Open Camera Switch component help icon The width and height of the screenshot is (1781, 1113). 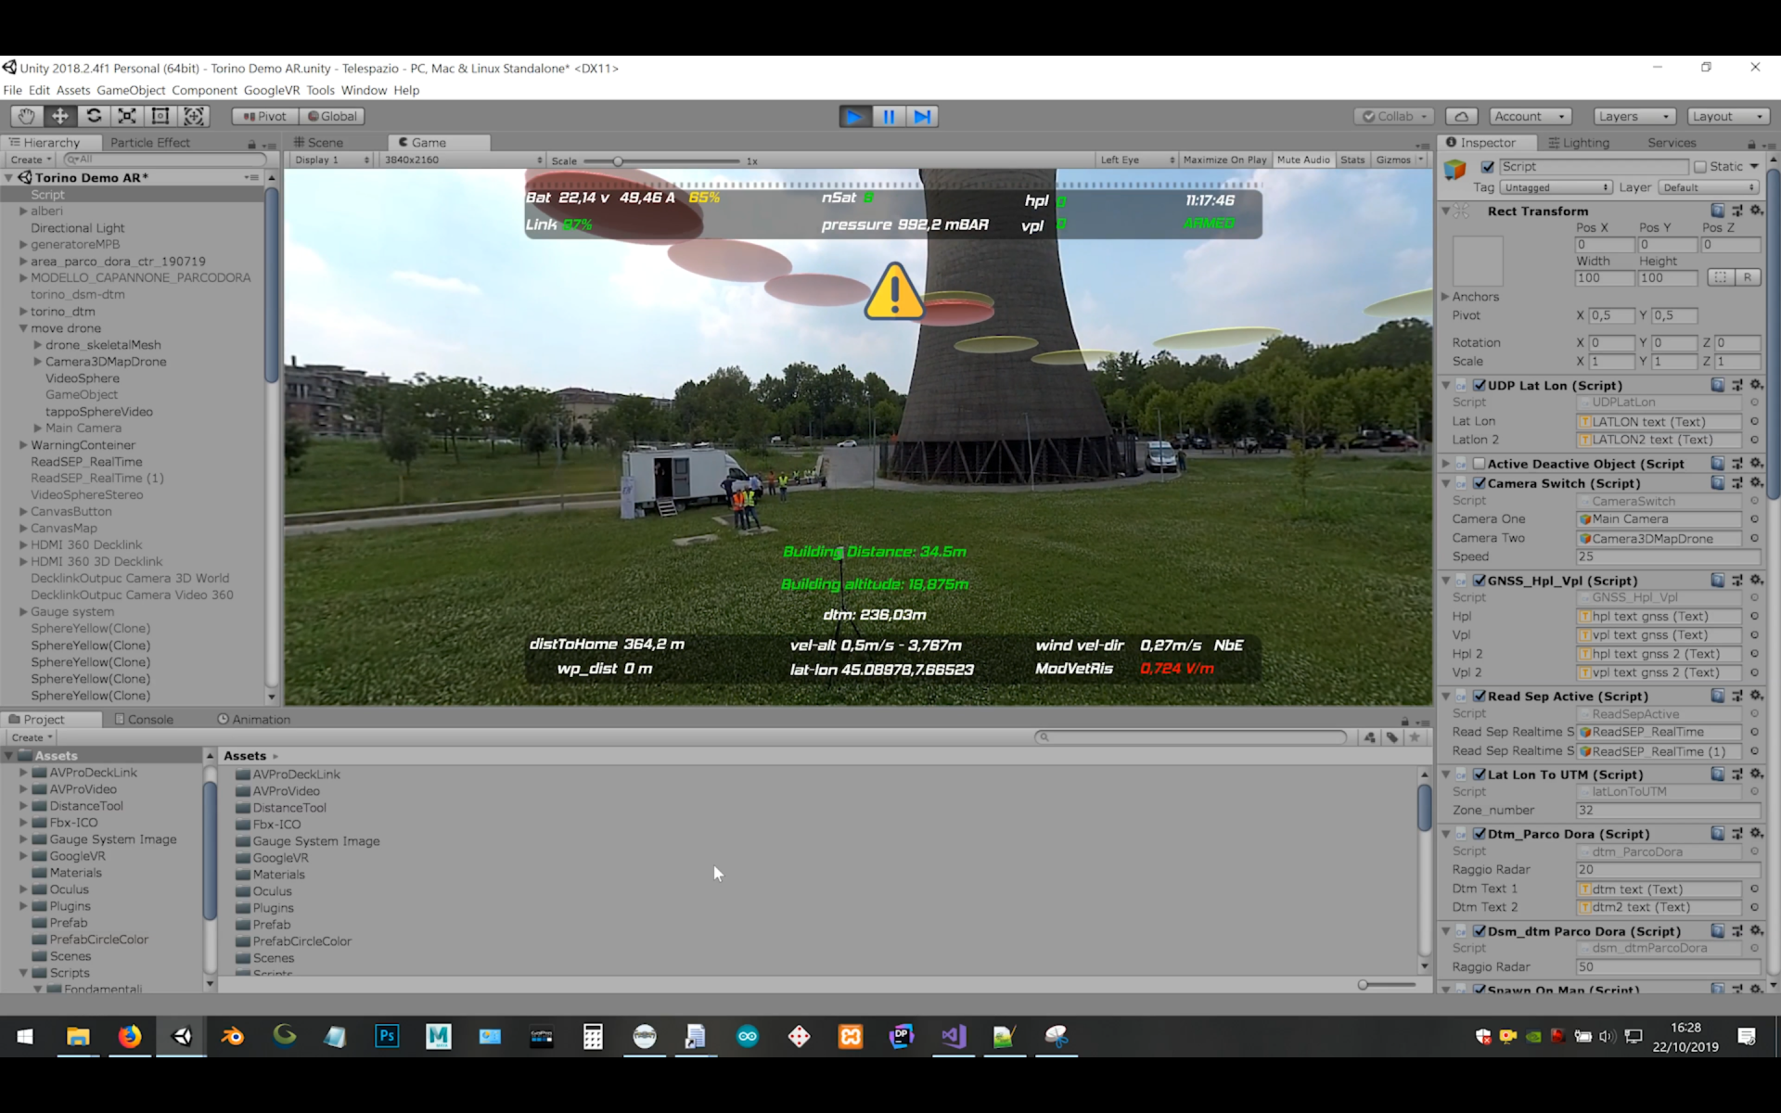tap(1718, 483)
